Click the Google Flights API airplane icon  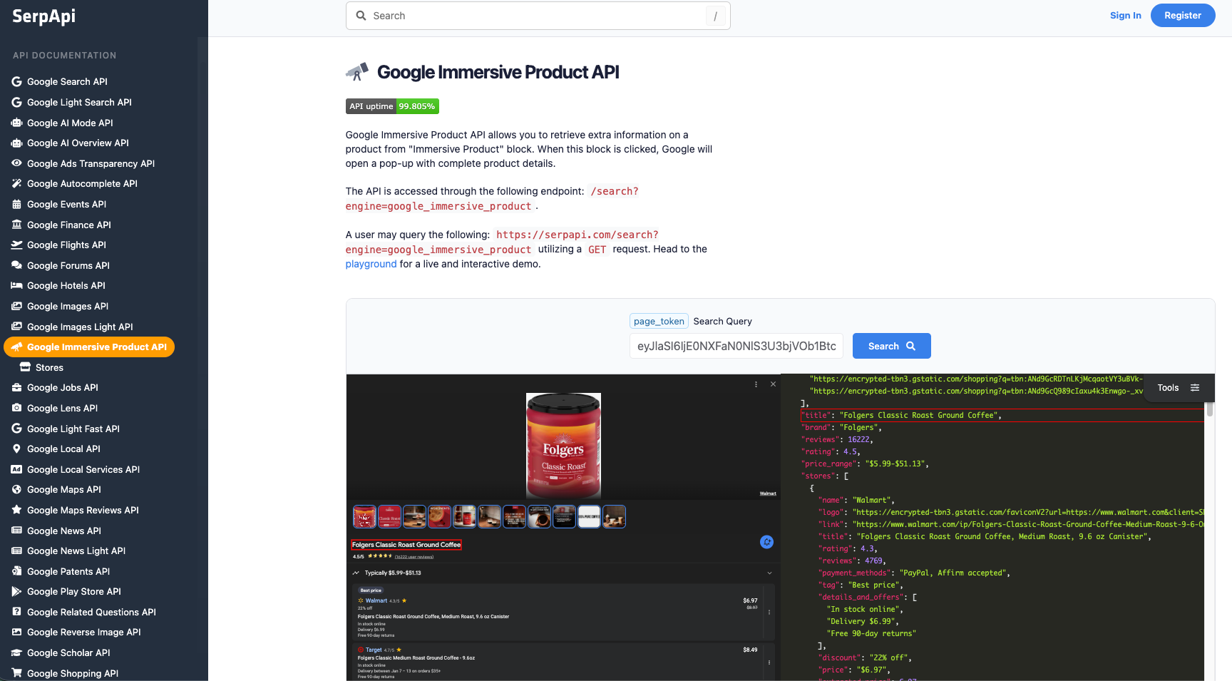coord(16,245)
